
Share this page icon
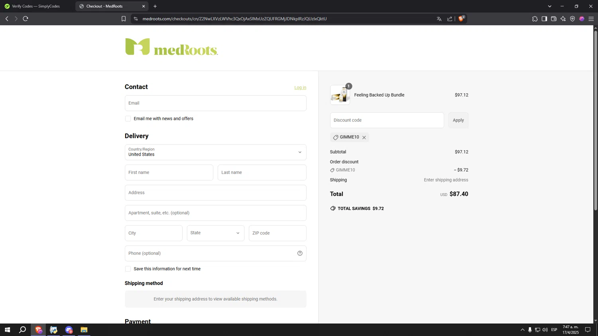[x=450, y=19]
